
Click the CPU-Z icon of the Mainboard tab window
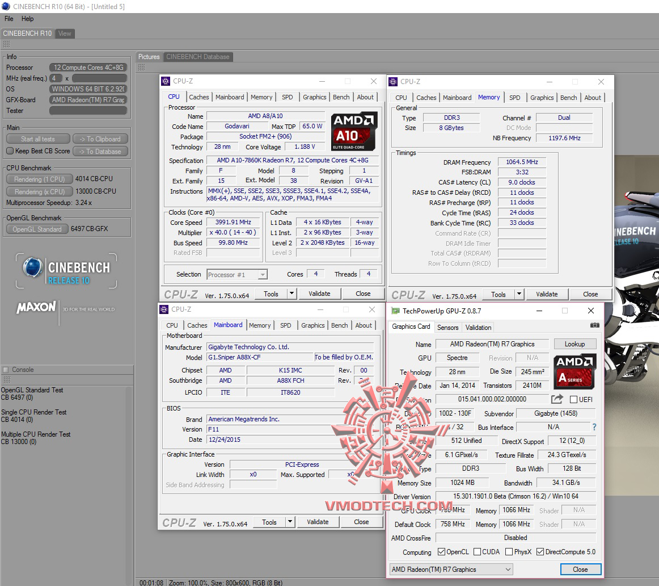(x=164, y=309)
